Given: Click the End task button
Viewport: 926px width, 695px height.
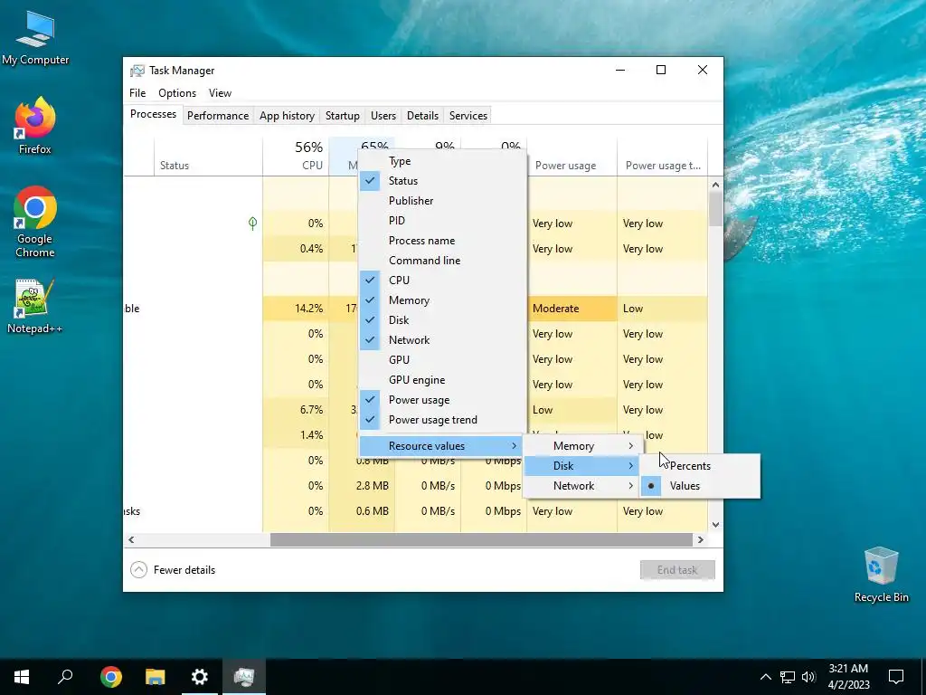Looking at the screenshot, I should 677,570.
